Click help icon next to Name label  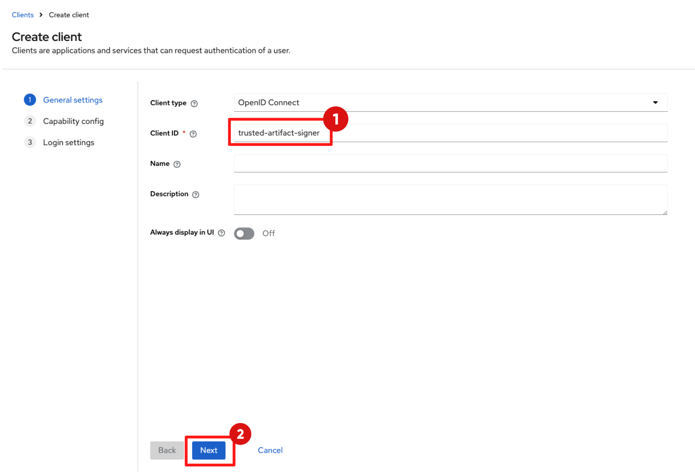(177, 164)
